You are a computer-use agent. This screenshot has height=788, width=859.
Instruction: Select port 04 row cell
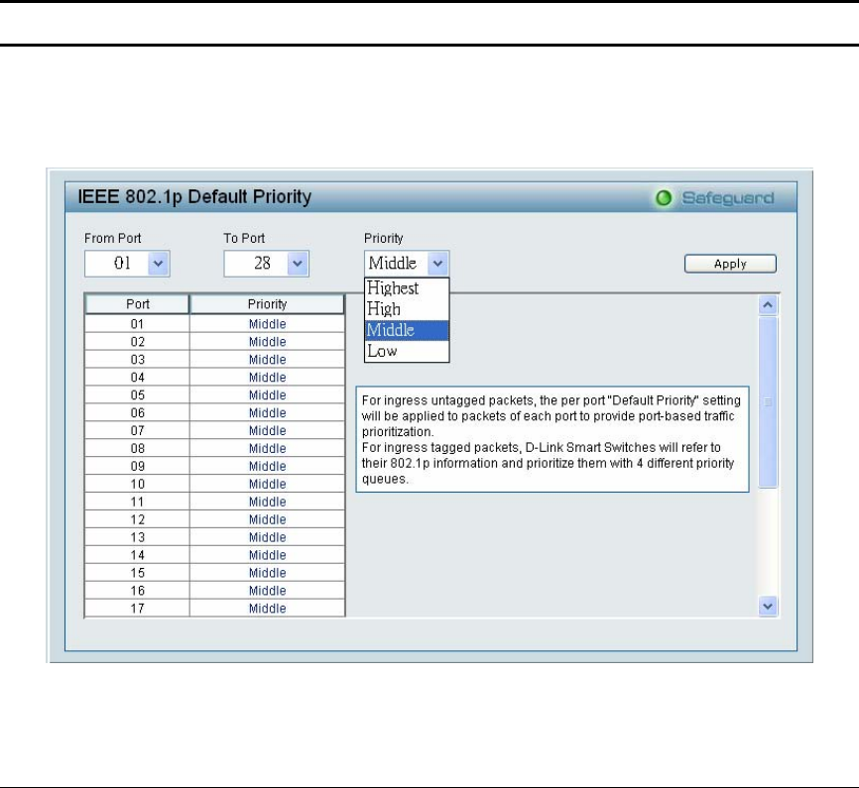pos(138,378)
